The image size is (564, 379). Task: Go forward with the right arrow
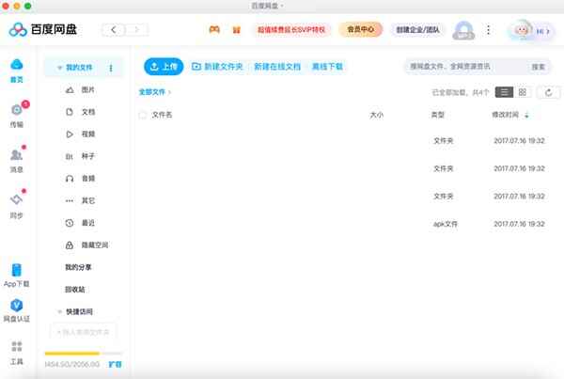tap(136, 30)
